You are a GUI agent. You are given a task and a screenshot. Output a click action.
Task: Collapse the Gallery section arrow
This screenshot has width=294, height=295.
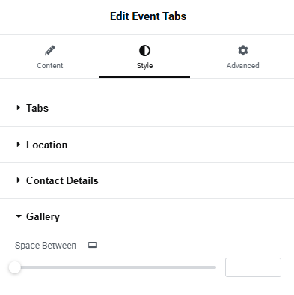point(19,216)
